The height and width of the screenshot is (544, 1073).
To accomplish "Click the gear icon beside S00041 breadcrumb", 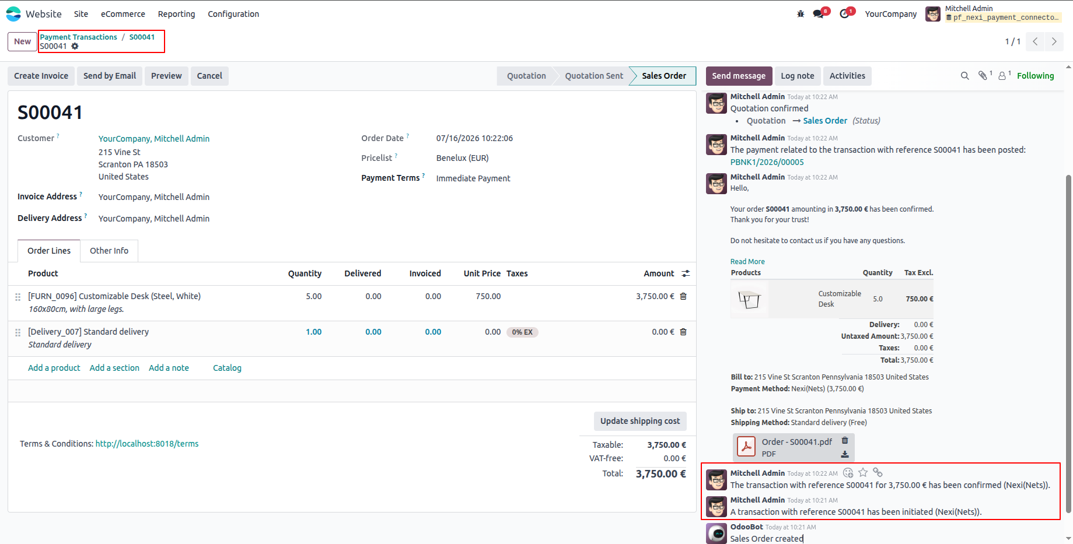I will click(75, 46).
